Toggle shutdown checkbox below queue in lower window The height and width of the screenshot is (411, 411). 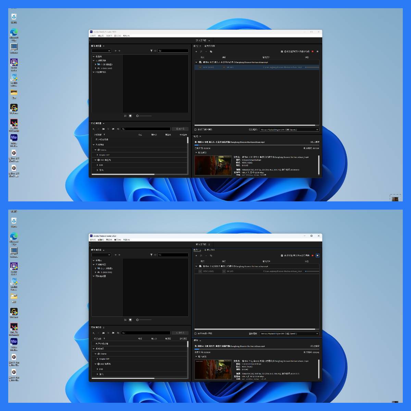click(196, 334)
